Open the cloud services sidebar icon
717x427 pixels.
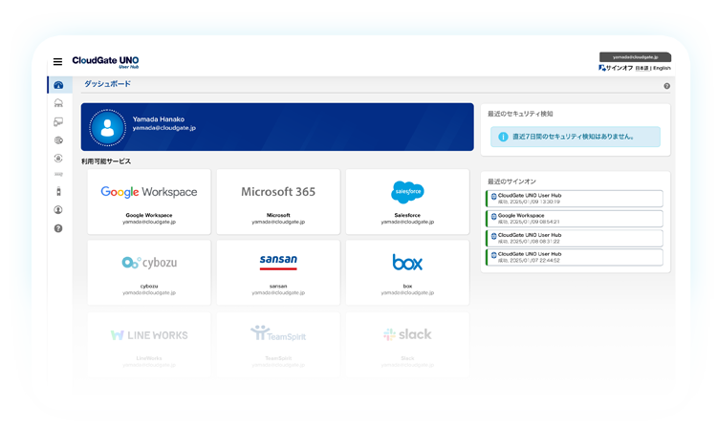[x=58, y=103]
